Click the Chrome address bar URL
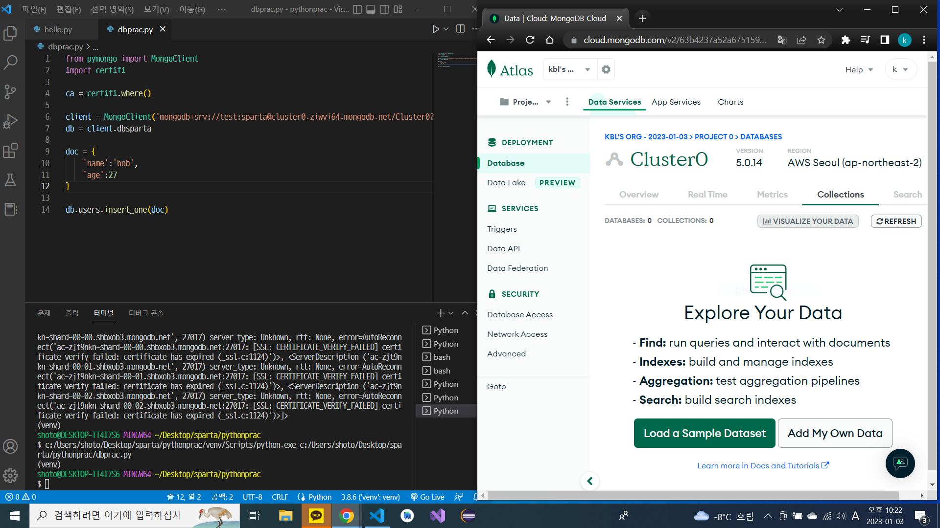The image size is (940, 528). [675, 40]
